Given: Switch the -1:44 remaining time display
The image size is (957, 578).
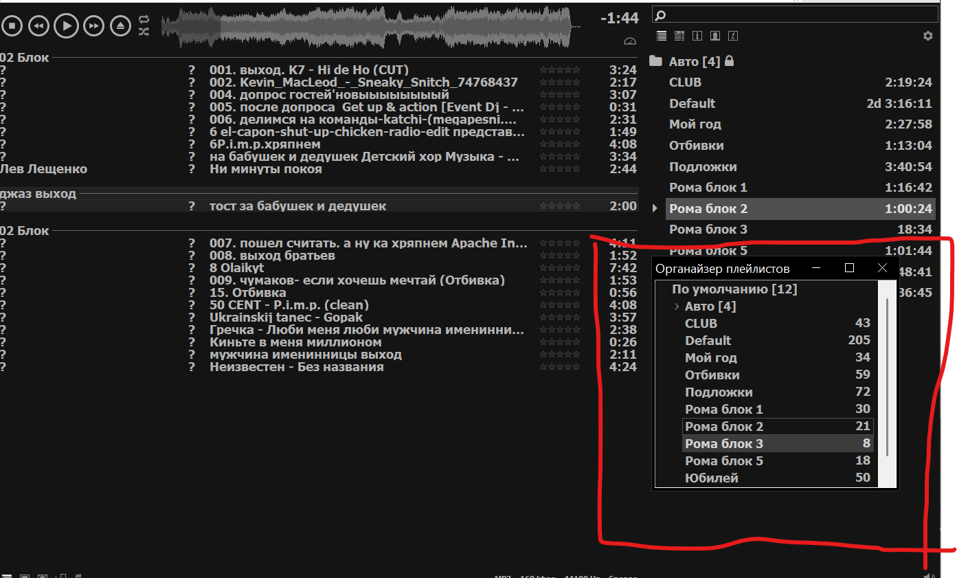Looking at the screenshot, I should click(619, 19).
